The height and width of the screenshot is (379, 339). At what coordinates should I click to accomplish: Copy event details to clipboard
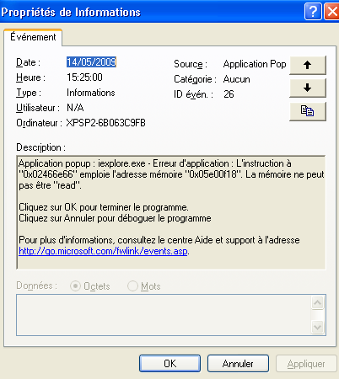tap(308, 111)
